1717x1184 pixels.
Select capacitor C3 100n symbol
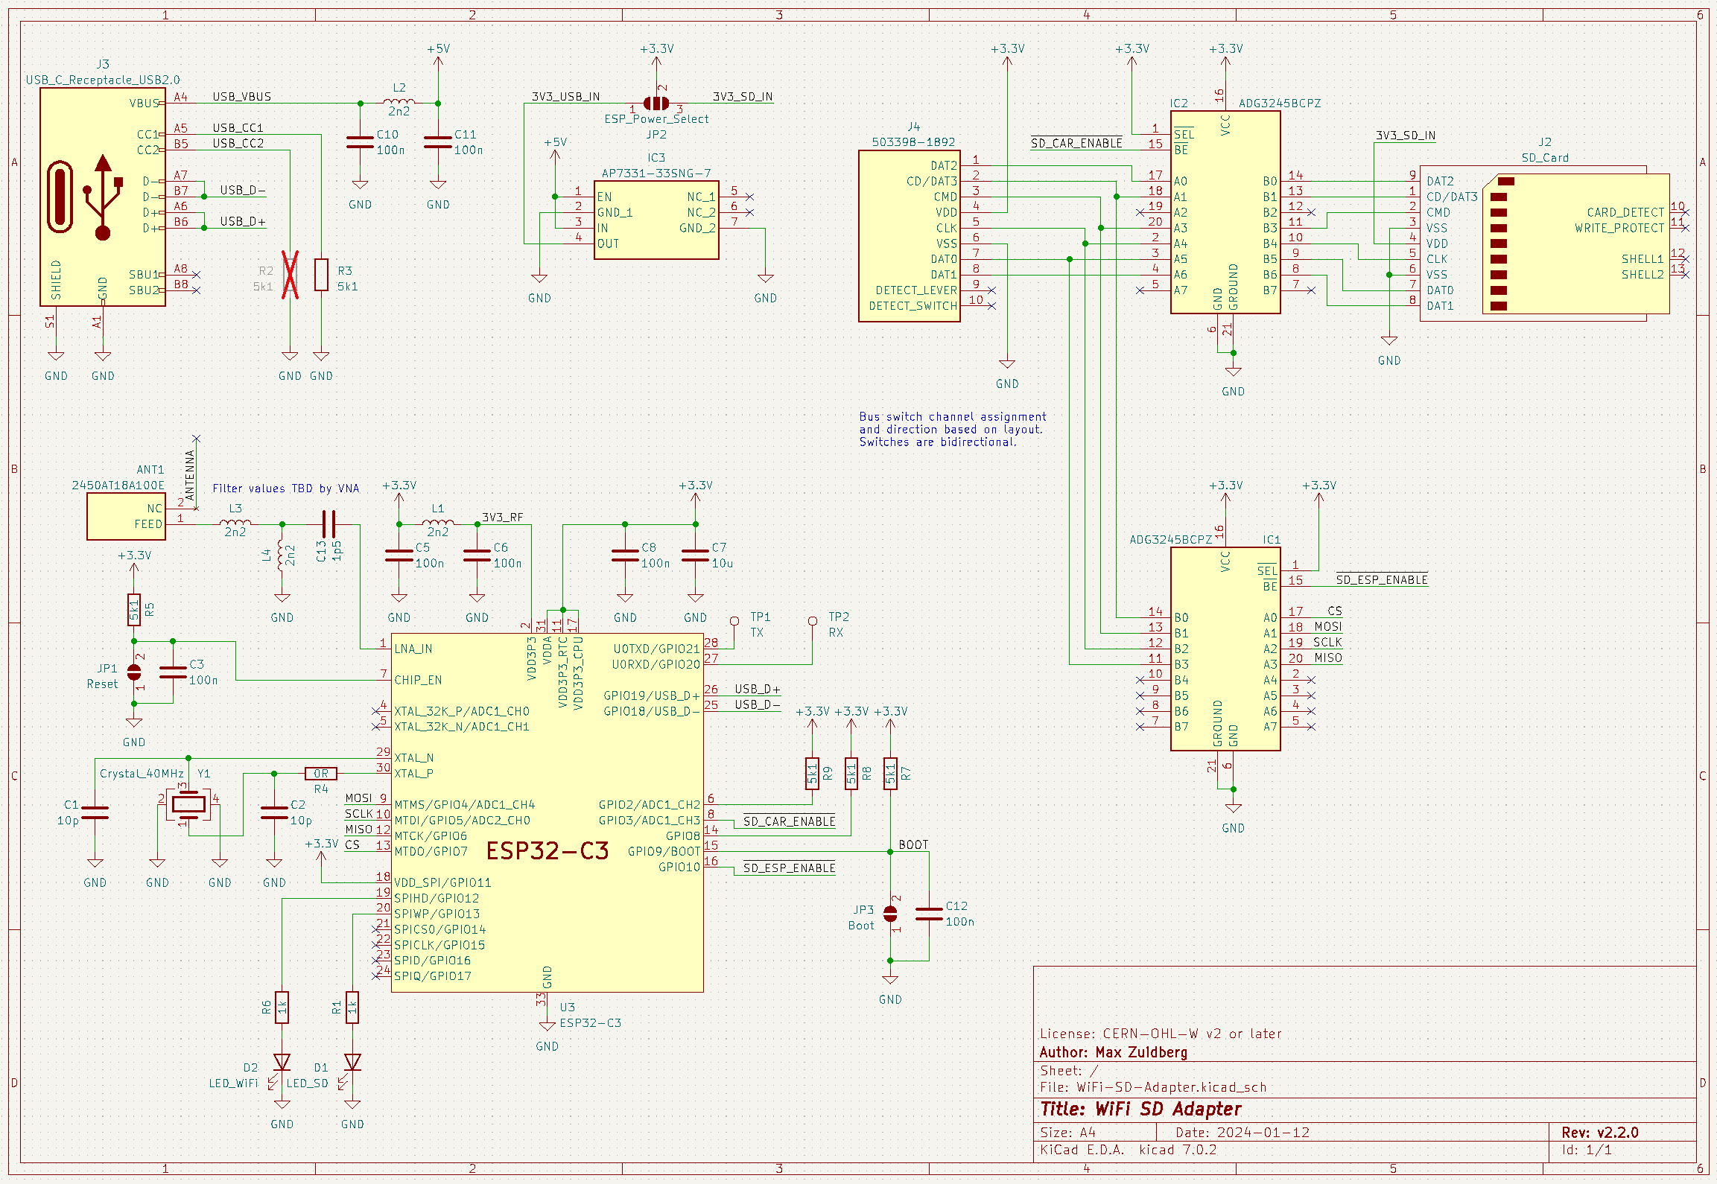click(173, 672)
